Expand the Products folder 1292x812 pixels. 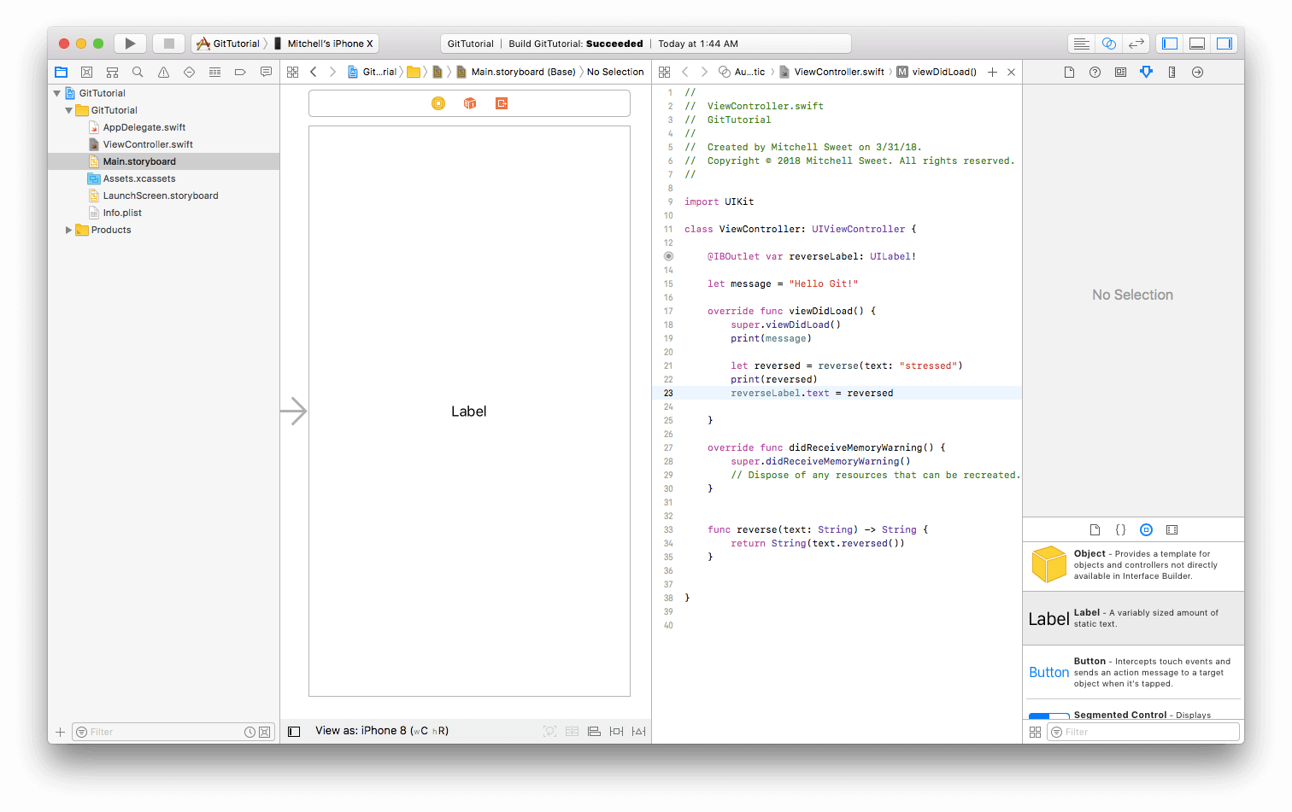tap(68, 230)
